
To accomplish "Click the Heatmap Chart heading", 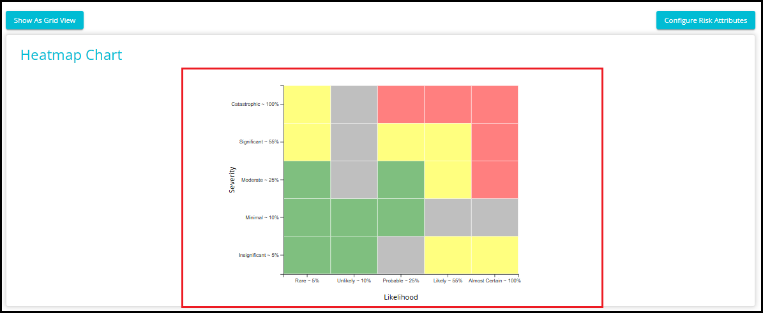I will (x=71, y=55).
